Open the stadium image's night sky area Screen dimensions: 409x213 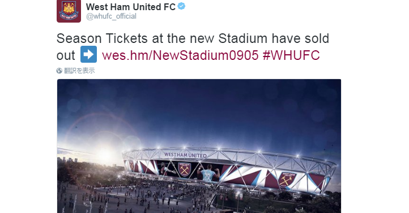pos(199,109)
